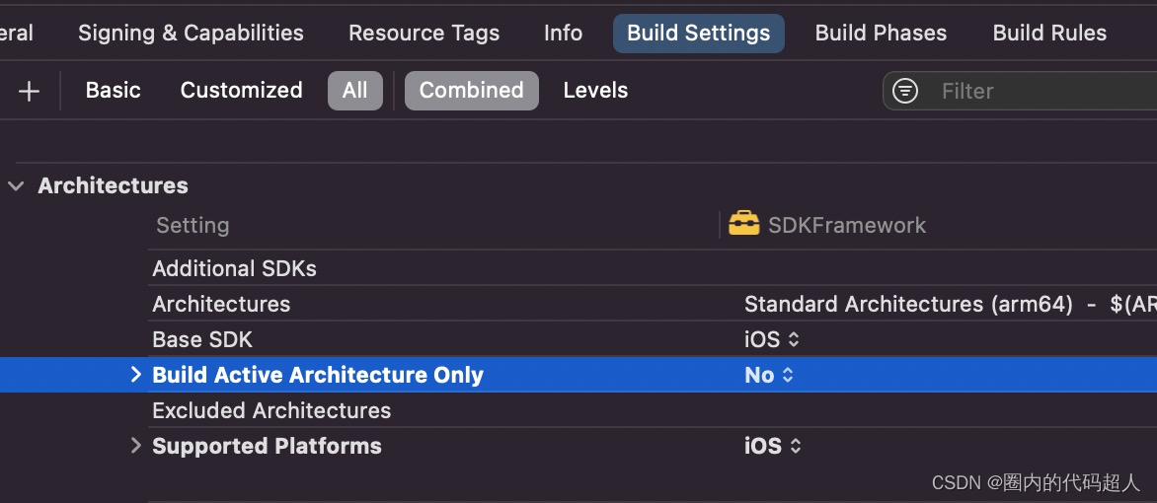
Task: Expand the Supported Platforms row
Action: coord(135,446)
